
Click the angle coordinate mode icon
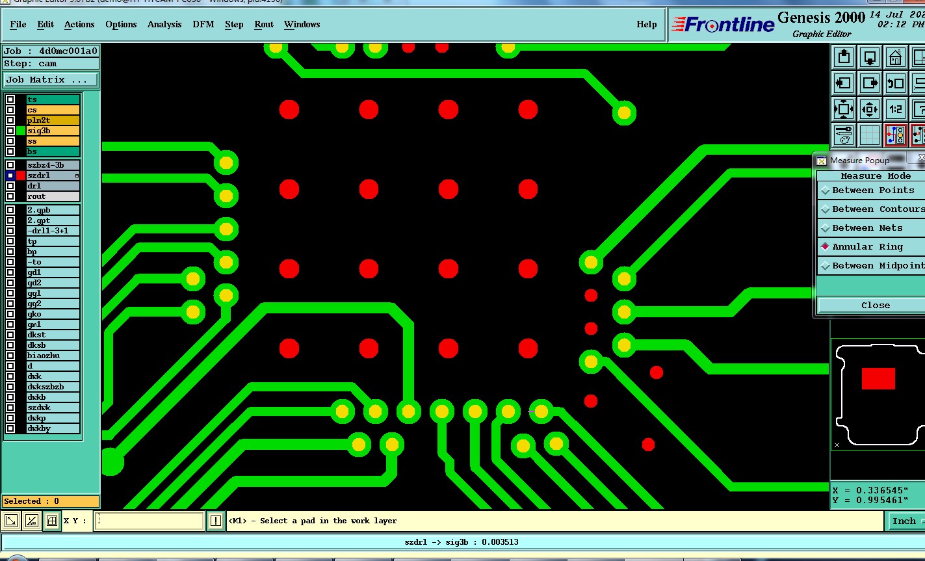[x=31, y=521]
